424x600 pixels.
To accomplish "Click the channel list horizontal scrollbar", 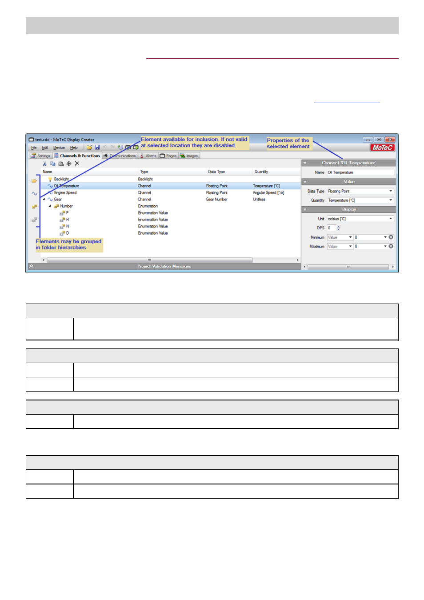I will [170, 260].
